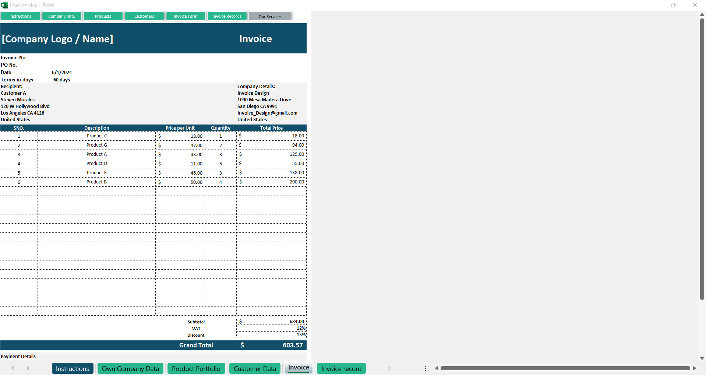706x375 pixels.
Task: Switch to the Invoice record sheet tab
Action: coord(341,368)
